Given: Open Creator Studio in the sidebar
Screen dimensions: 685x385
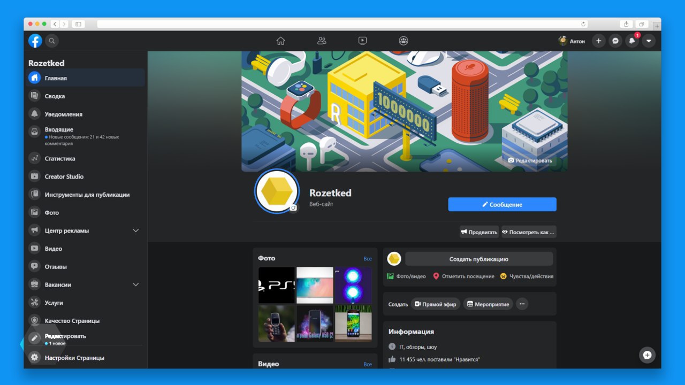Looking at the screenshot, I should (86, 176).
